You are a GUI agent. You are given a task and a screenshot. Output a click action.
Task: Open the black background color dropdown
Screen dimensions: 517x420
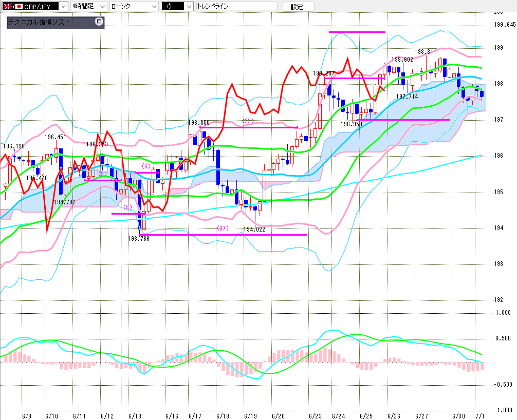click(x=177, y=6)
